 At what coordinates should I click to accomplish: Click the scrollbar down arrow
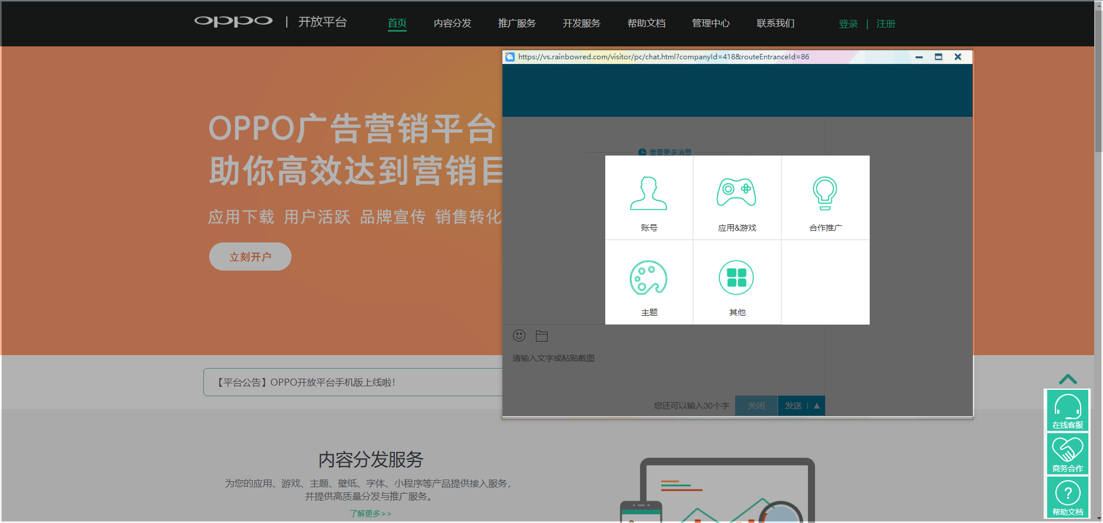(x=1098, y=518)
